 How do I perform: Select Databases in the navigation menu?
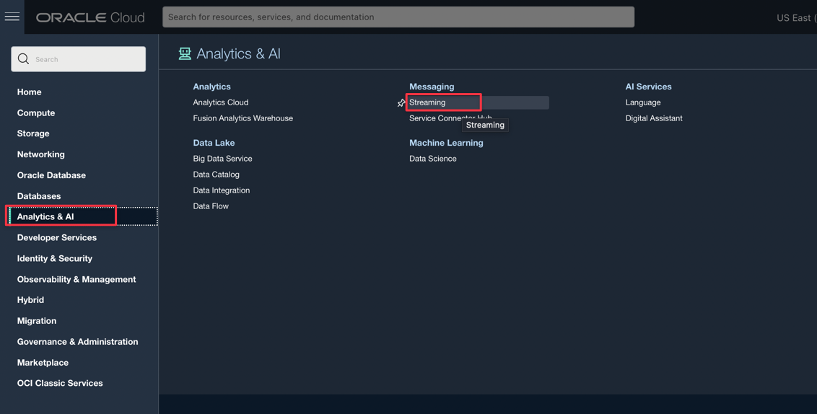point(39,196)
